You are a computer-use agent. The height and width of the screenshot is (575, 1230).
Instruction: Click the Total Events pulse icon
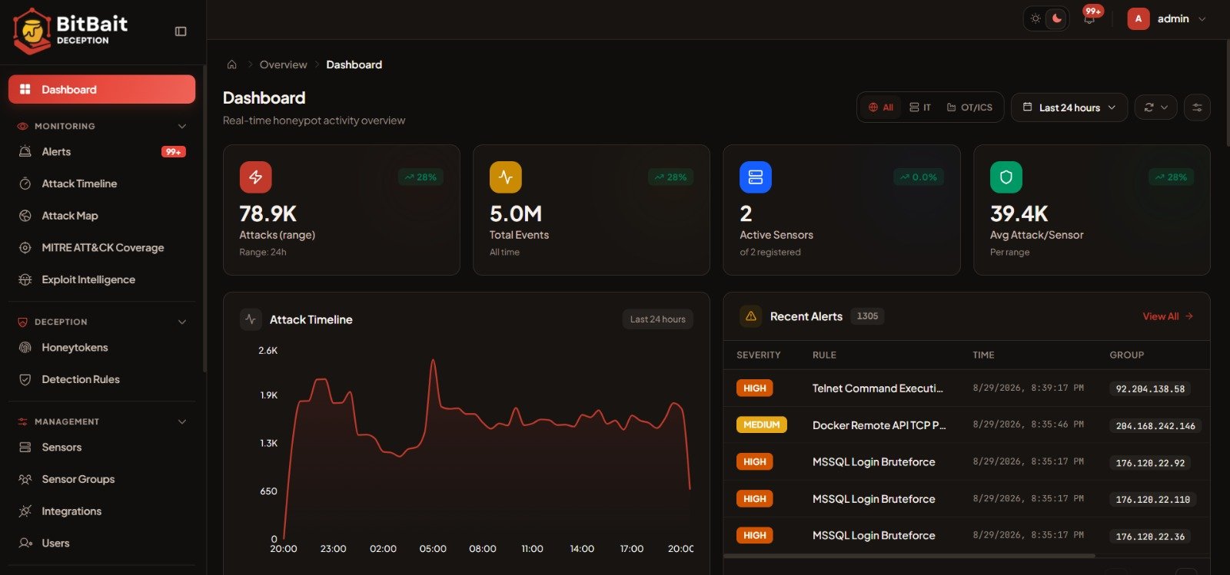pos(506,177)
